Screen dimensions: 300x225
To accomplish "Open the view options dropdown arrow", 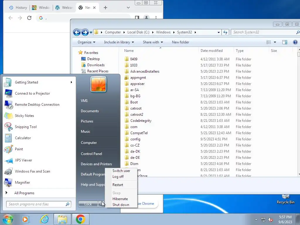I will (275, 42).
